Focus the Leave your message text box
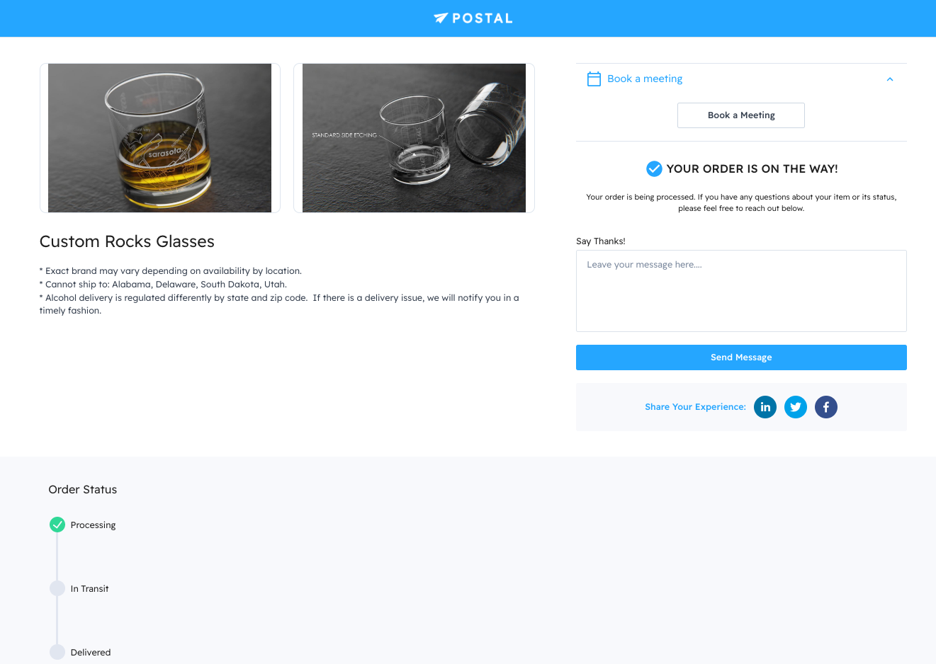 tap(741, 291)
